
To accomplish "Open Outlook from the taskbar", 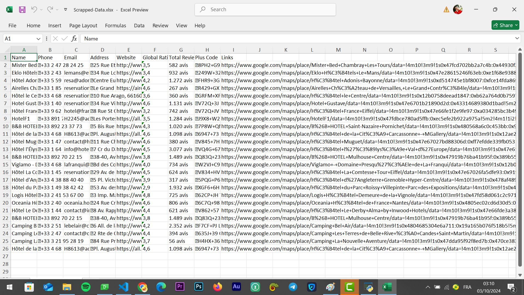I will [48, 287].
